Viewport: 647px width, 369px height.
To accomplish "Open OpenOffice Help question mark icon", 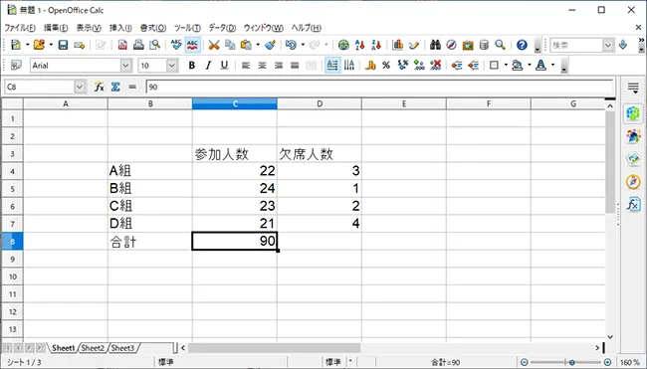I will coord(522,45).
